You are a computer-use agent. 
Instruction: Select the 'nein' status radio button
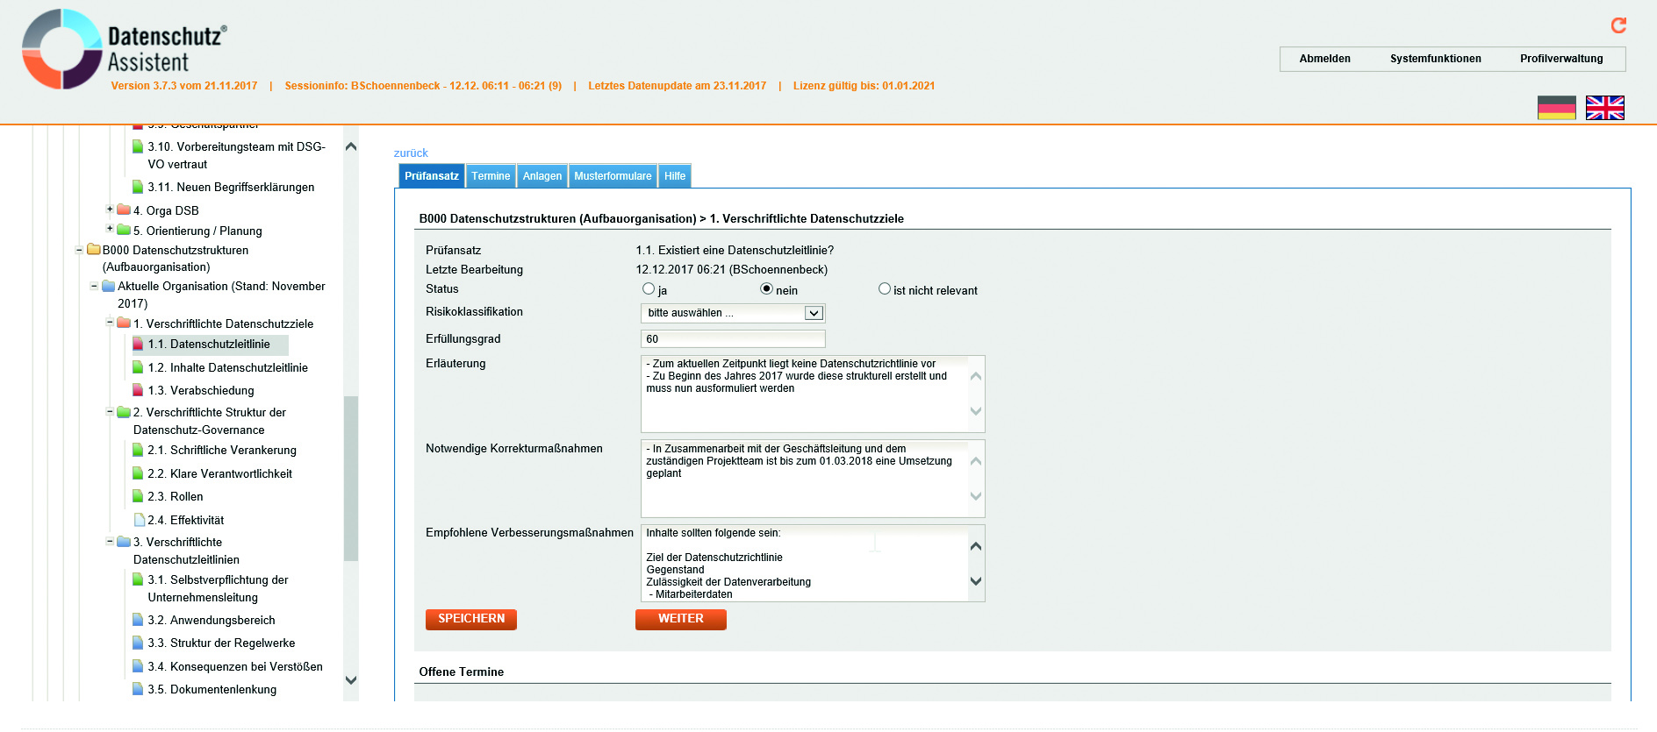point(766,288)
